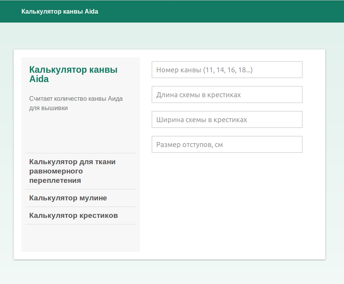Image resolution: width=344 pixels, height=284 pixels.
Task: Select the large green 'Калькулятор канвы Aida' heading
Action: (73, 74)
